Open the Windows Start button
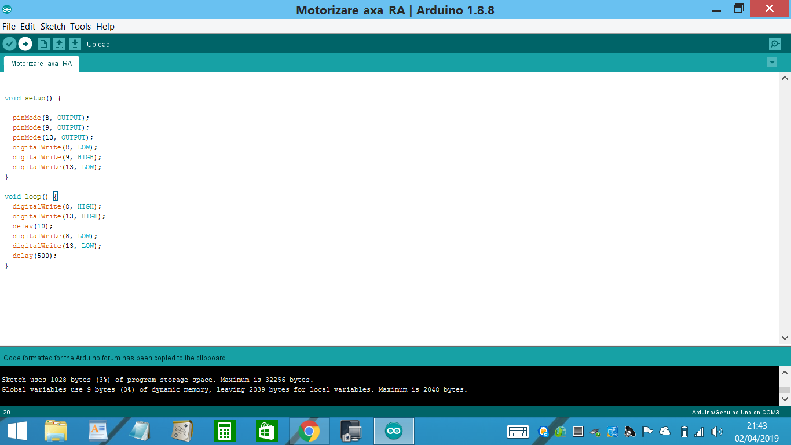This screenshot has height=445, width=791. click(17, 431)
